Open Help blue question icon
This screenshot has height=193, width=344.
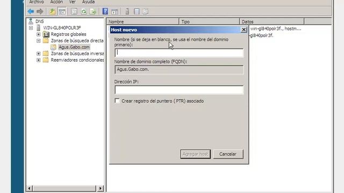[105, 11]
